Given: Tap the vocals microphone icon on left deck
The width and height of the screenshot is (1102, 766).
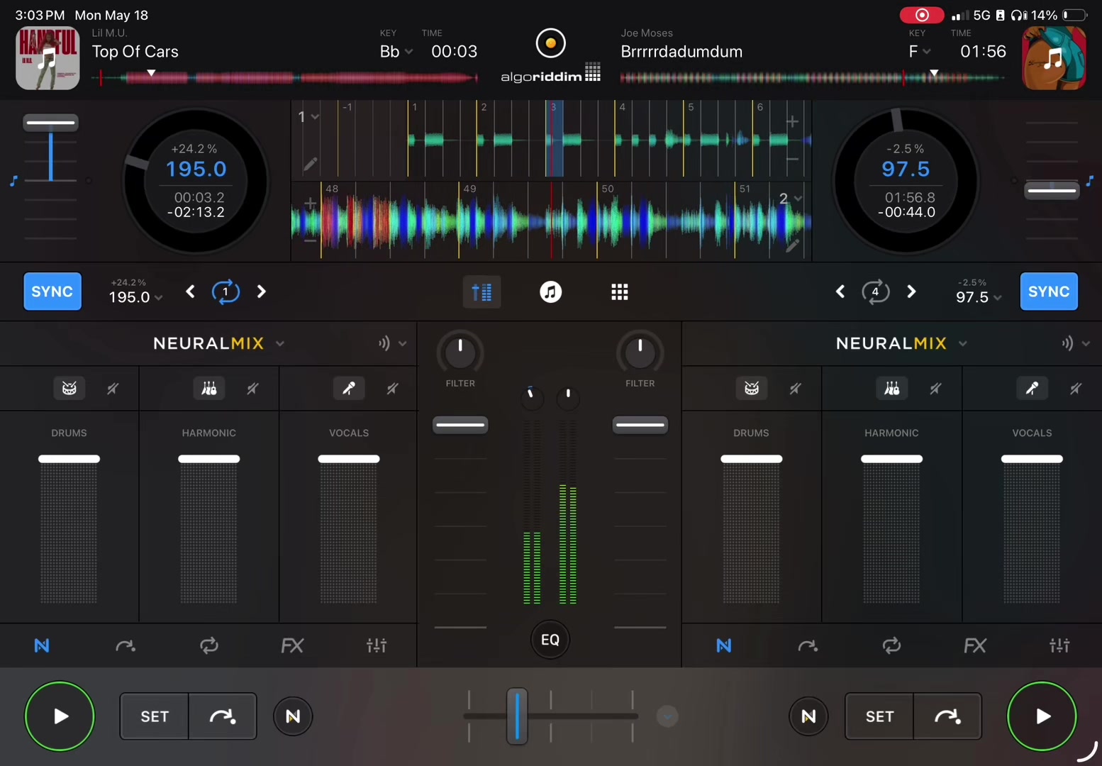Looking at the screenshot, I should (x=349, y=388).
